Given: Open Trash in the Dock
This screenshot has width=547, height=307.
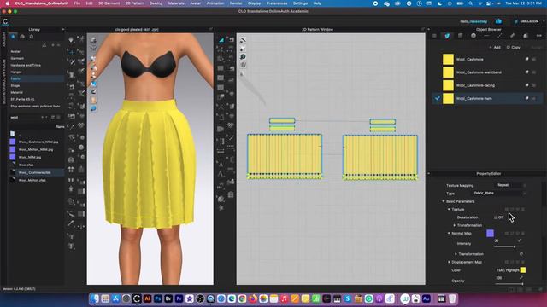Looking at the screenshot, I should (452, 298).
